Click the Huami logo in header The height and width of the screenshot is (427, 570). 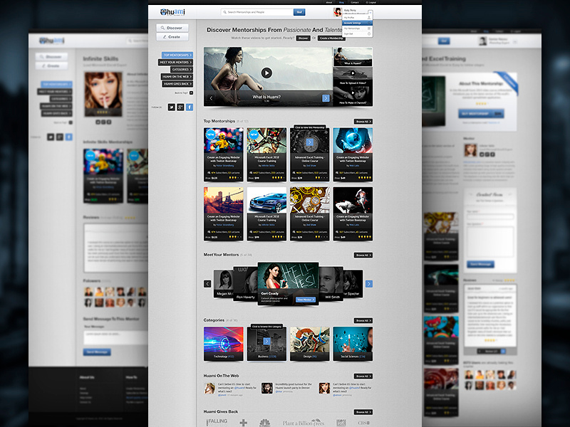pos(172,12)
